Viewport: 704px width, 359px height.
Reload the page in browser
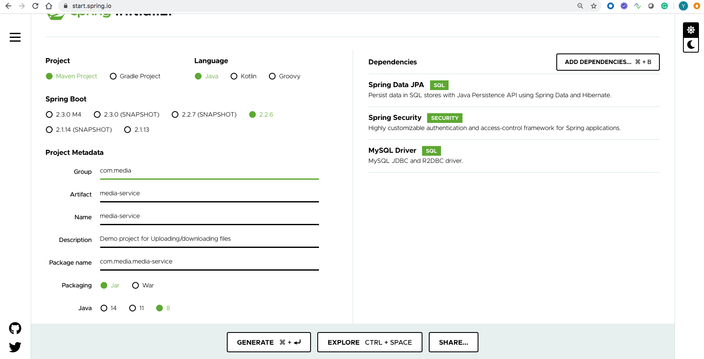coord(35,6)
